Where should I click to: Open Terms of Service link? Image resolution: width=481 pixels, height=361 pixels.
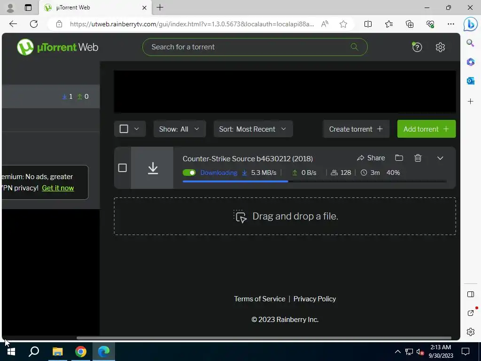tap(259, 298)
